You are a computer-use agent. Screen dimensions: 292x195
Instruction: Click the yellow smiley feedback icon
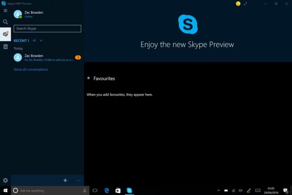click(x=238, y=4)
